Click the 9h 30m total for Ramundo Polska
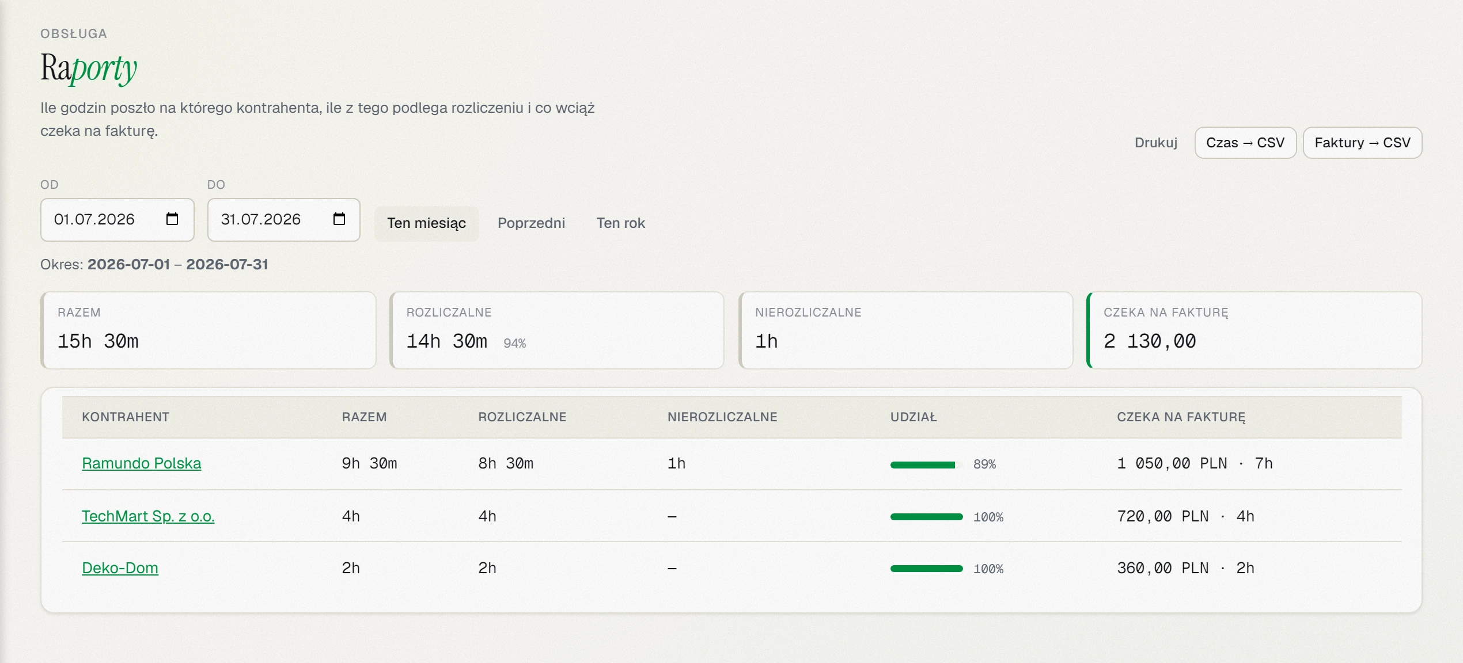The image size is (1463, 663). (369, 463)
